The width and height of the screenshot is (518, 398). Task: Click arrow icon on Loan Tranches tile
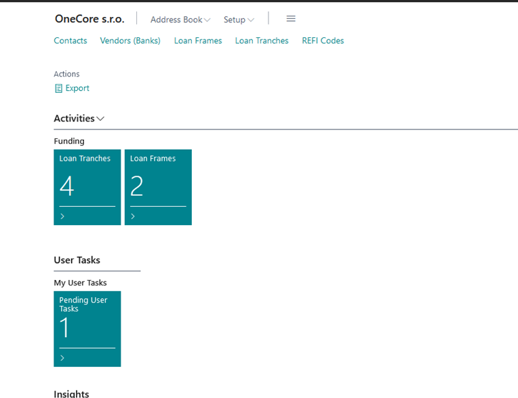click(62, 216)
